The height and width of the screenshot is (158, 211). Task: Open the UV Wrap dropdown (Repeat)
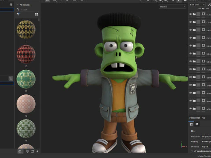click(x=206, y=147)
